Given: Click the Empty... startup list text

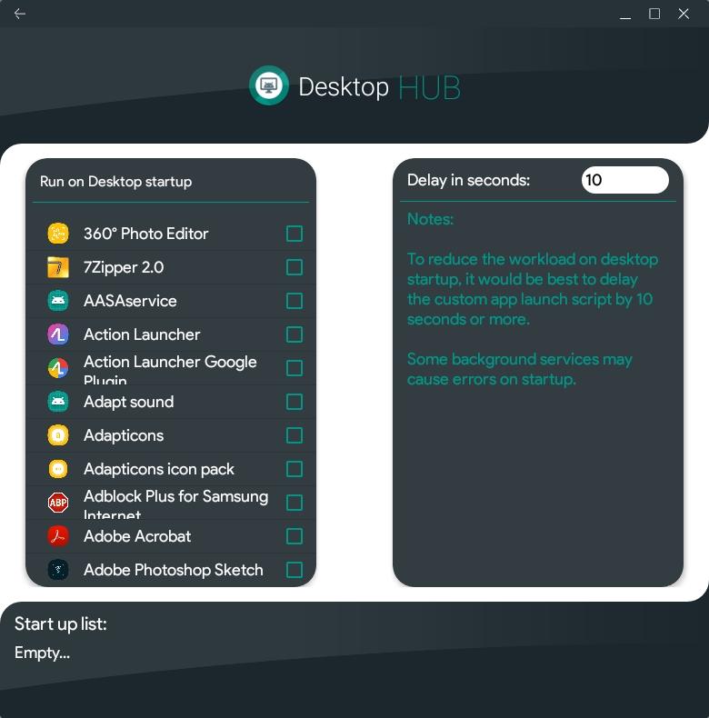Looking at the screenshot, I should [42, 653].
